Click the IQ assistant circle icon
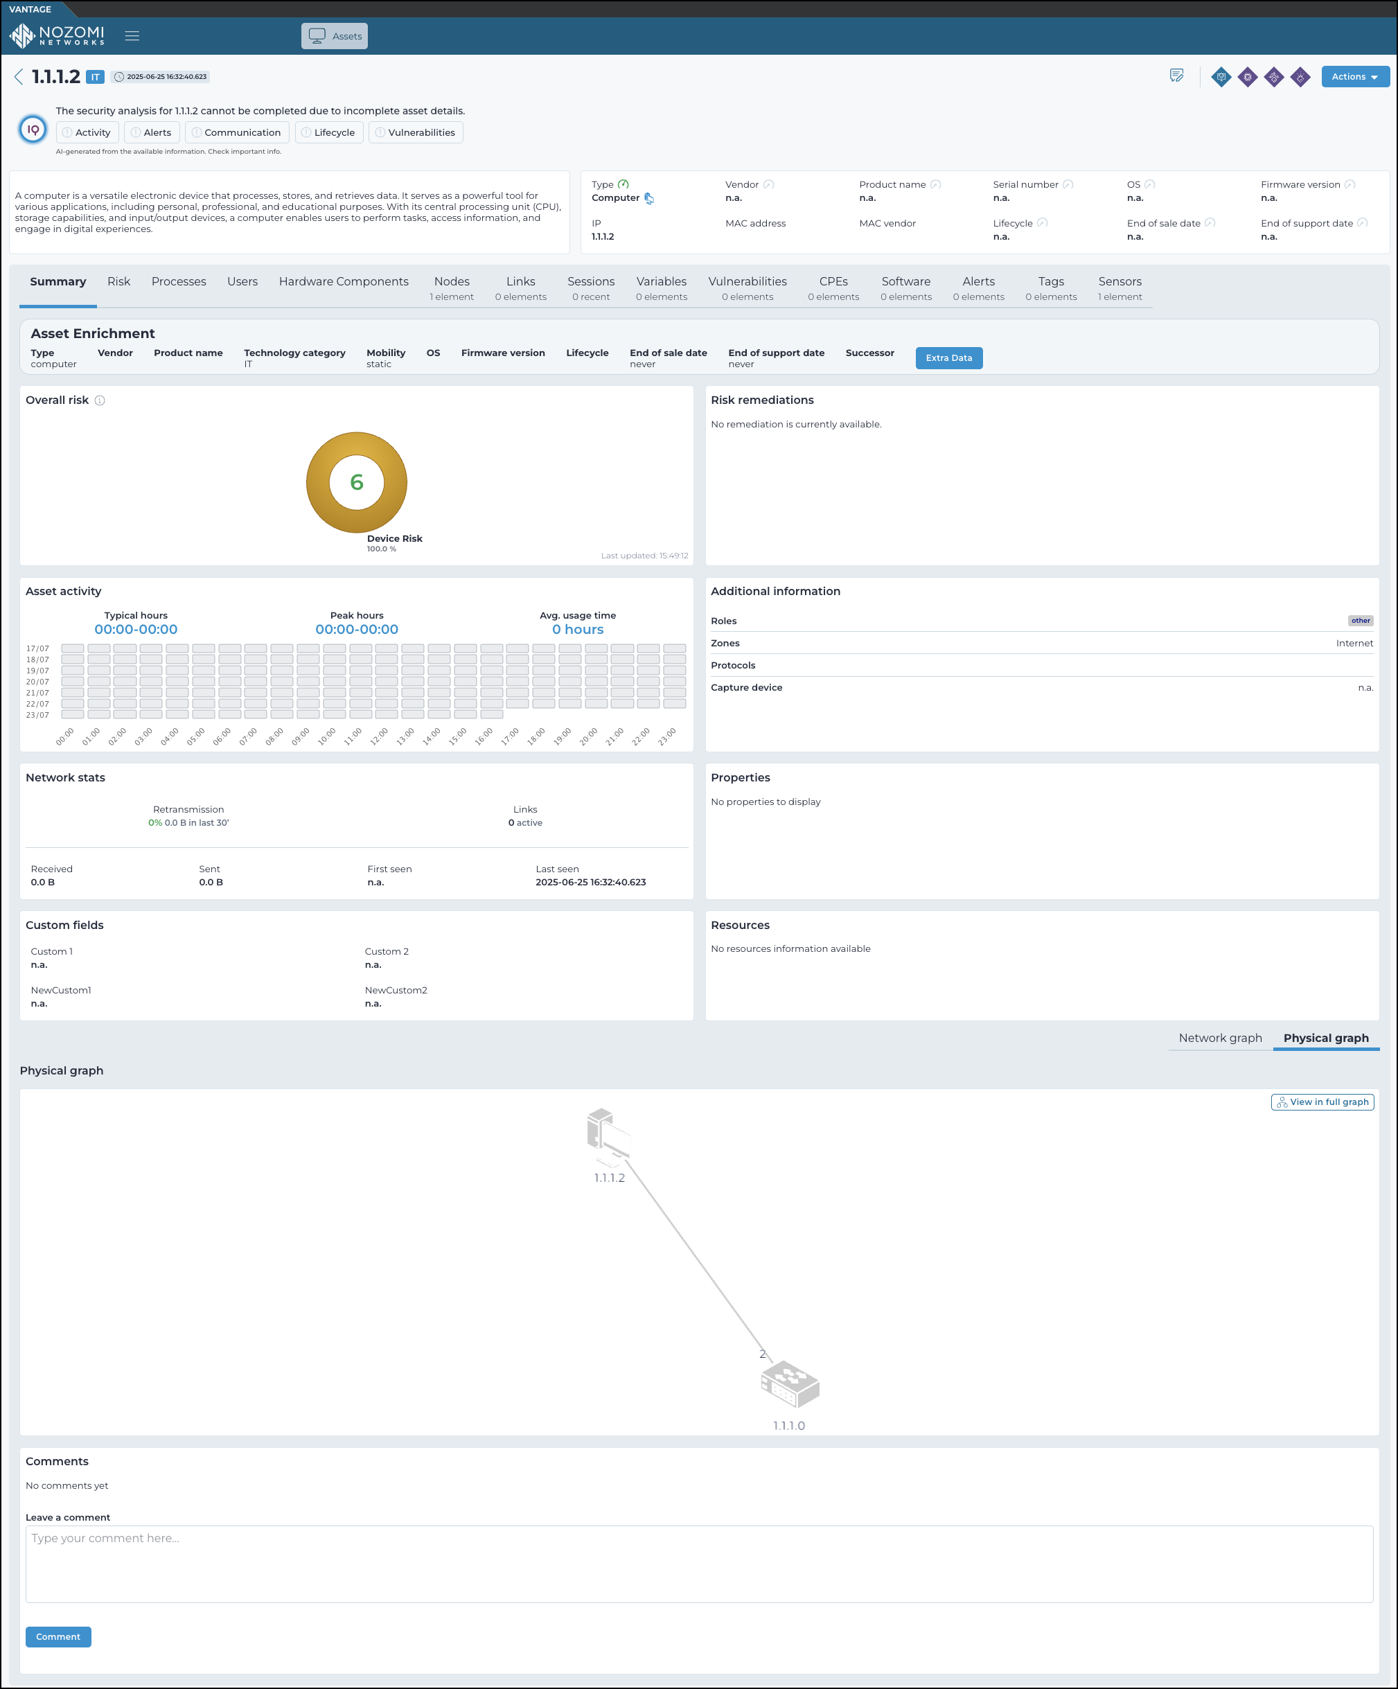The width and height of the screenshot is (1398, 1689). pyautogui.click(x=33, y=129)
